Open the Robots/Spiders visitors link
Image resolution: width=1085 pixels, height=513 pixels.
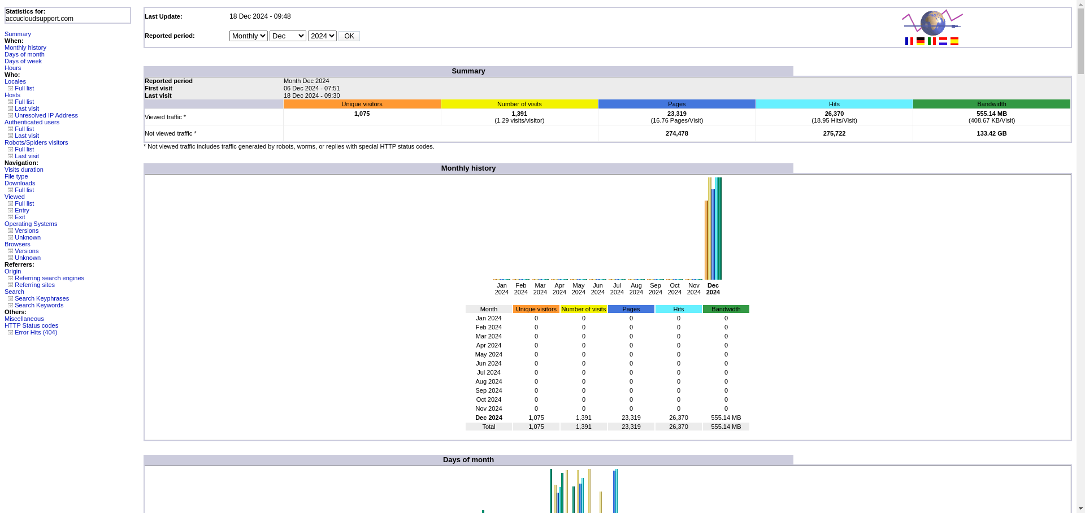[36, 142]
